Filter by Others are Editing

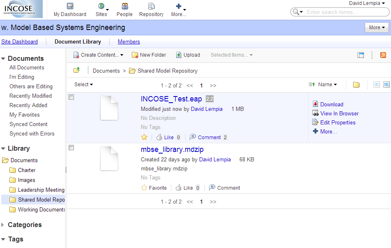[x=31, y=87]
